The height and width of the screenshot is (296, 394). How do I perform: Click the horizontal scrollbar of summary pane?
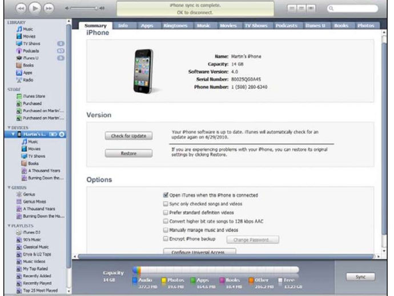click(x=226, y=257)
